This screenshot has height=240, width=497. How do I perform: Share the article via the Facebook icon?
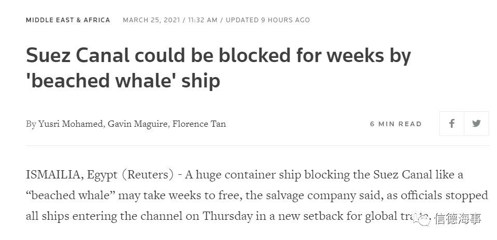pos(452,123)
